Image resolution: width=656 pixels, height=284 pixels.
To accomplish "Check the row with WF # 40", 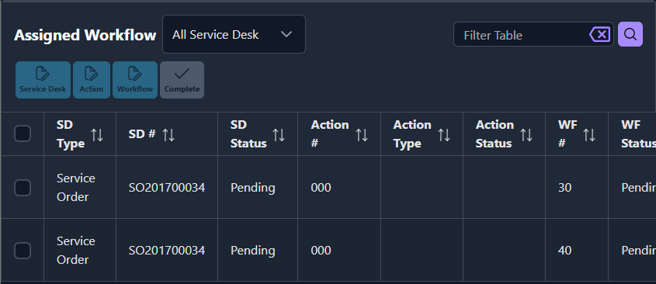I will click(23, 251).
